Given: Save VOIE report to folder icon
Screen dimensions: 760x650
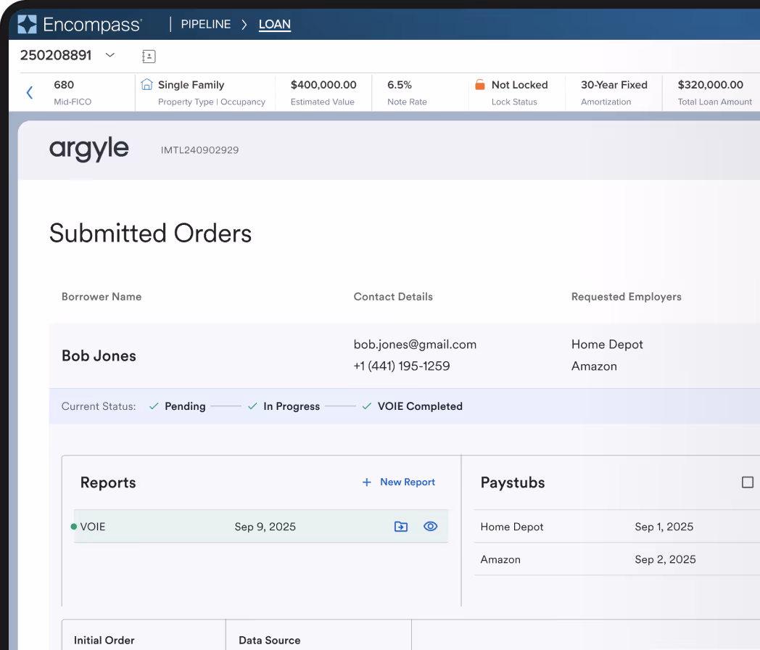Looking at the screenshot, I should coord(400,527).
